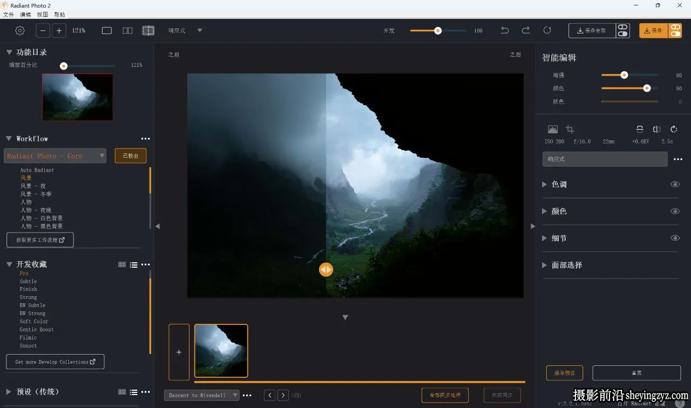Rotate the image clockwise
691x408 pixels.
674,130
